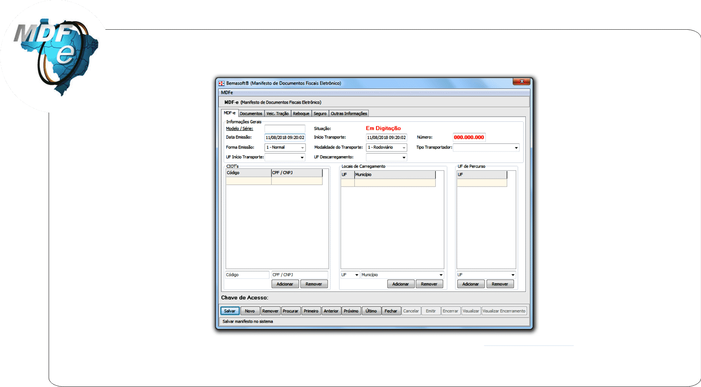
Task: Open the Reboque tab
Action: (301, 113)
